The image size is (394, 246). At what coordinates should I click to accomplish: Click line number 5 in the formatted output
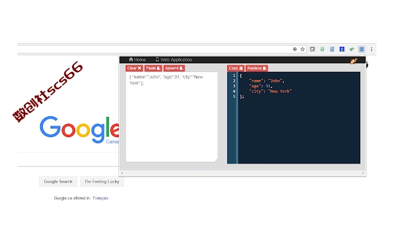pyautogui.click(x=234, y=97)
